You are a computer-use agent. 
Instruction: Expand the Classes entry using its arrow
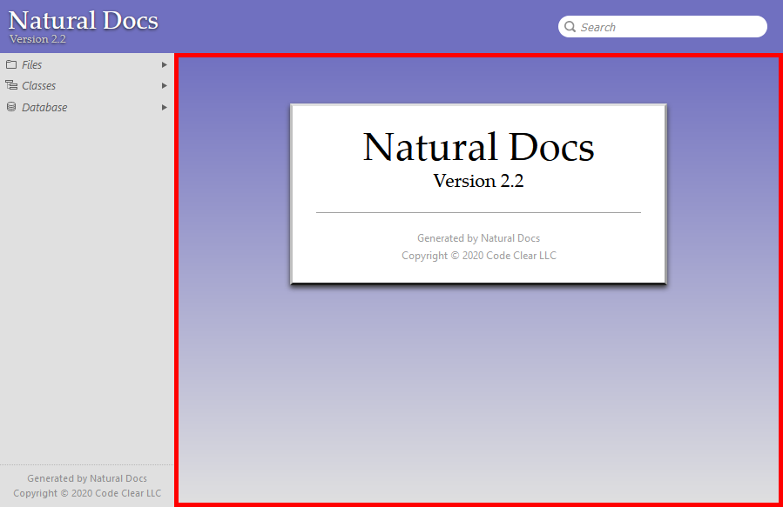[164, 85]
